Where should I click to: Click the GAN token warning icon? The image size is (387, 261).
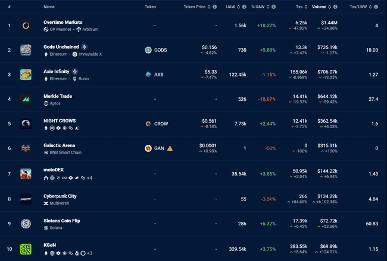(x=170, y=148)
